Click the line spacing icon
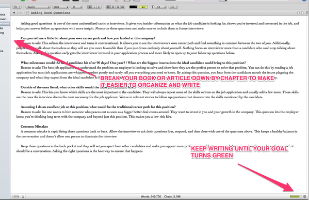The width and height of the screenshot is (309, 200). point(153,7)
